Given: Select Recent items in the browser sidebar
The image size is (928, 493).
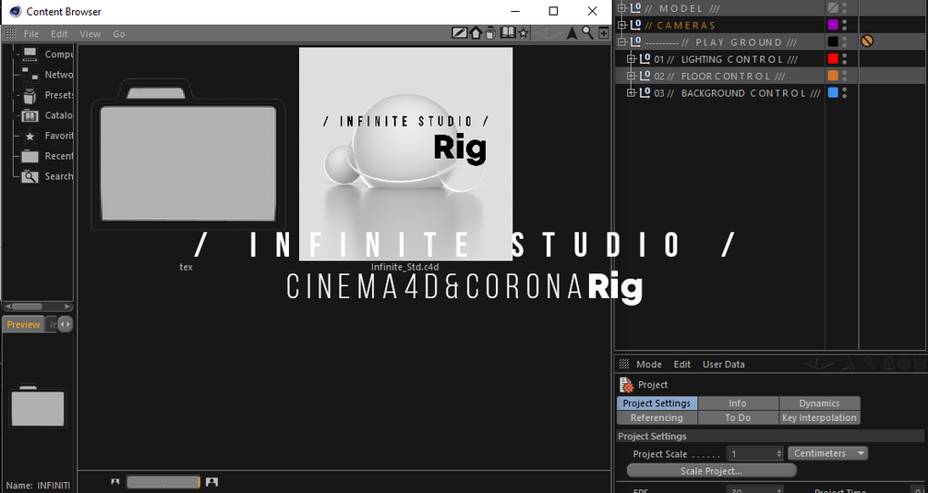Looking at the screenshot, I should 47,156.
